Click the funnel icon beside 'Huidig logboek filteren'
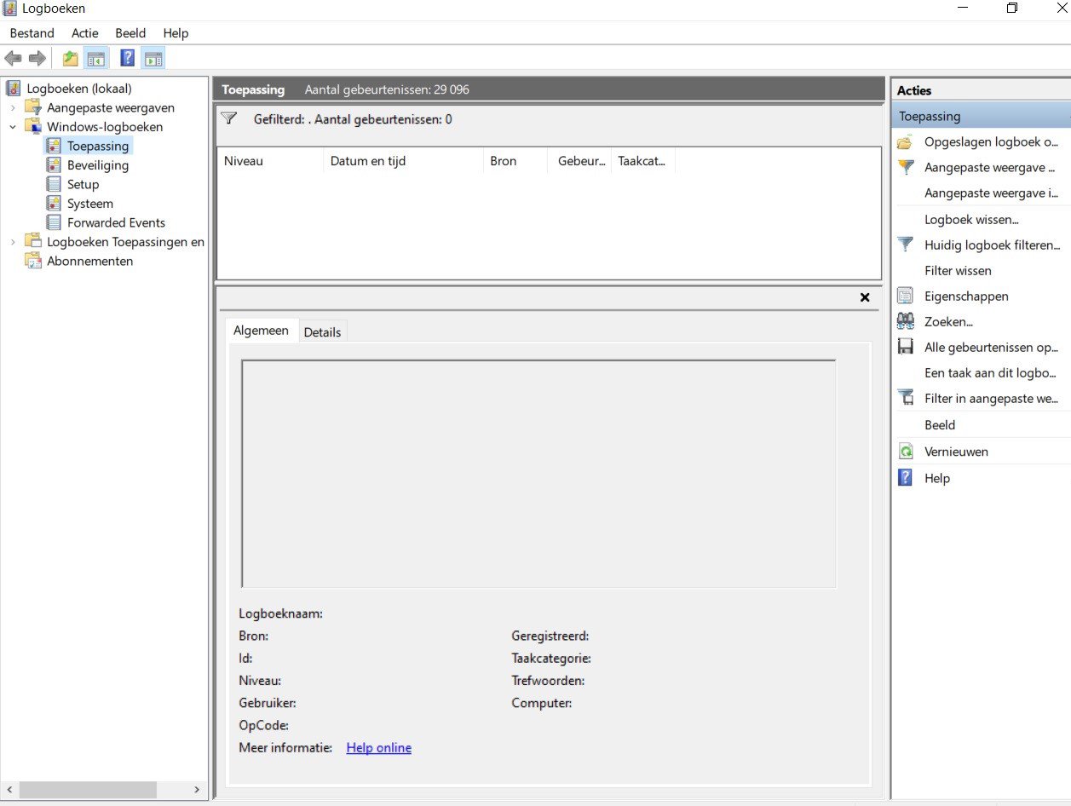The image size is (1071, 806). 906,245
